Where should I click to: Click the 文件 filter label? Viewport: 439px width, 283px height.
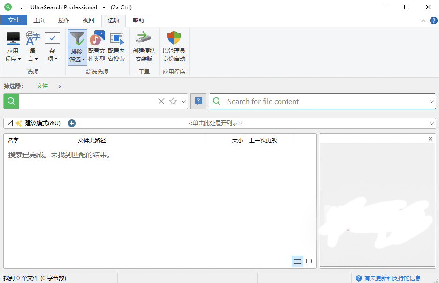[42, 86]
